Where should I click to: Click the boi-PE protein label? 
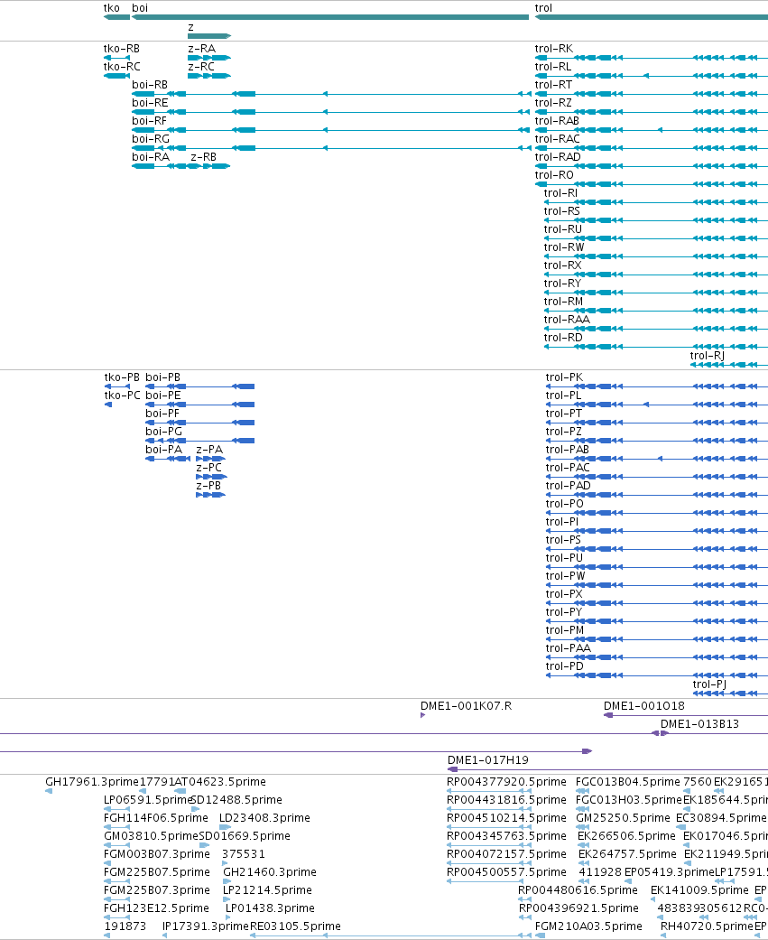163,396
